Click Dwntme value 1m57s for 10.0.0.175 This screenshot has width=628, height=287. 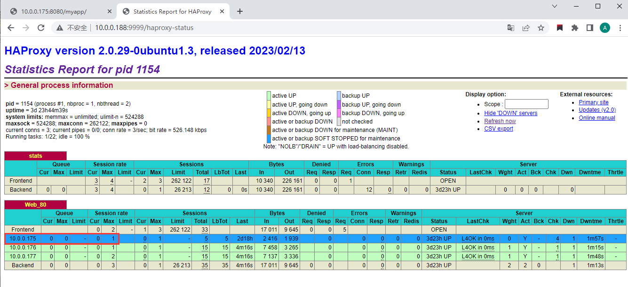[595, 239]
